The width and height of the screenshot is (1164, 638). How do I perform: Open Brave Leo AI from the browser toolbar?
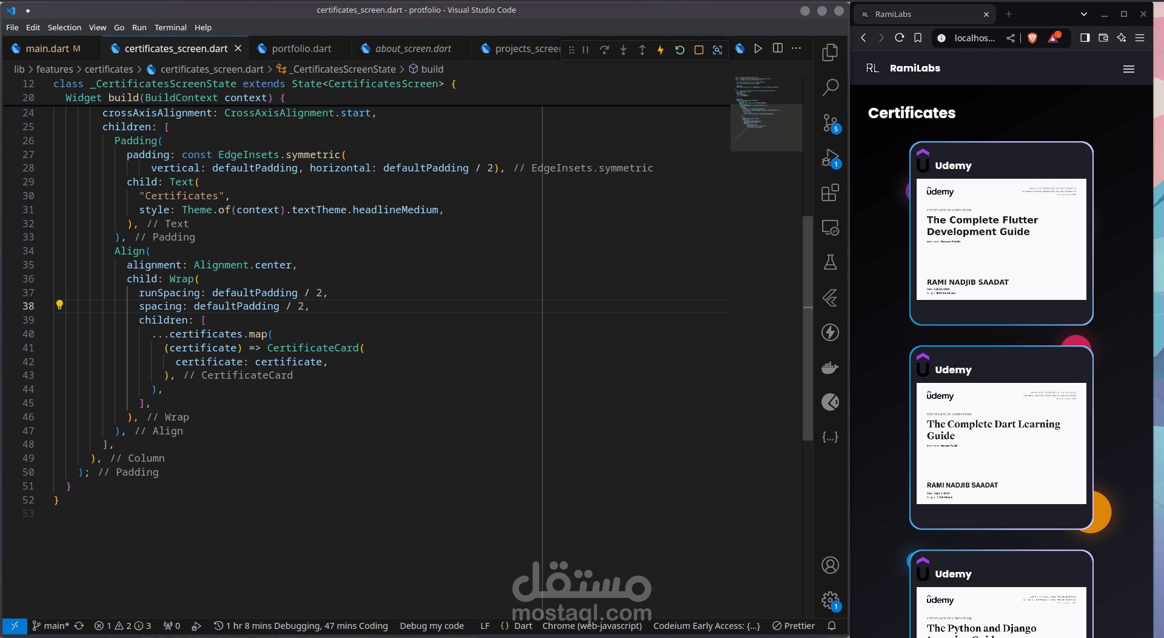(1122, 38)
